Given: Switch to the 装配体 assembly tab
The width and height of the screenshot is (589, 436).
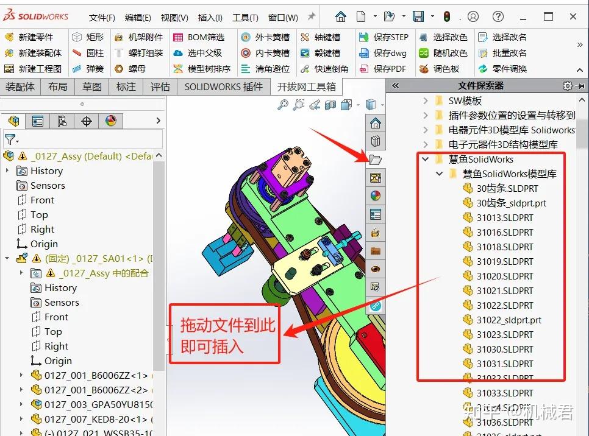Looking at the screenshot, I should (20, 86).
